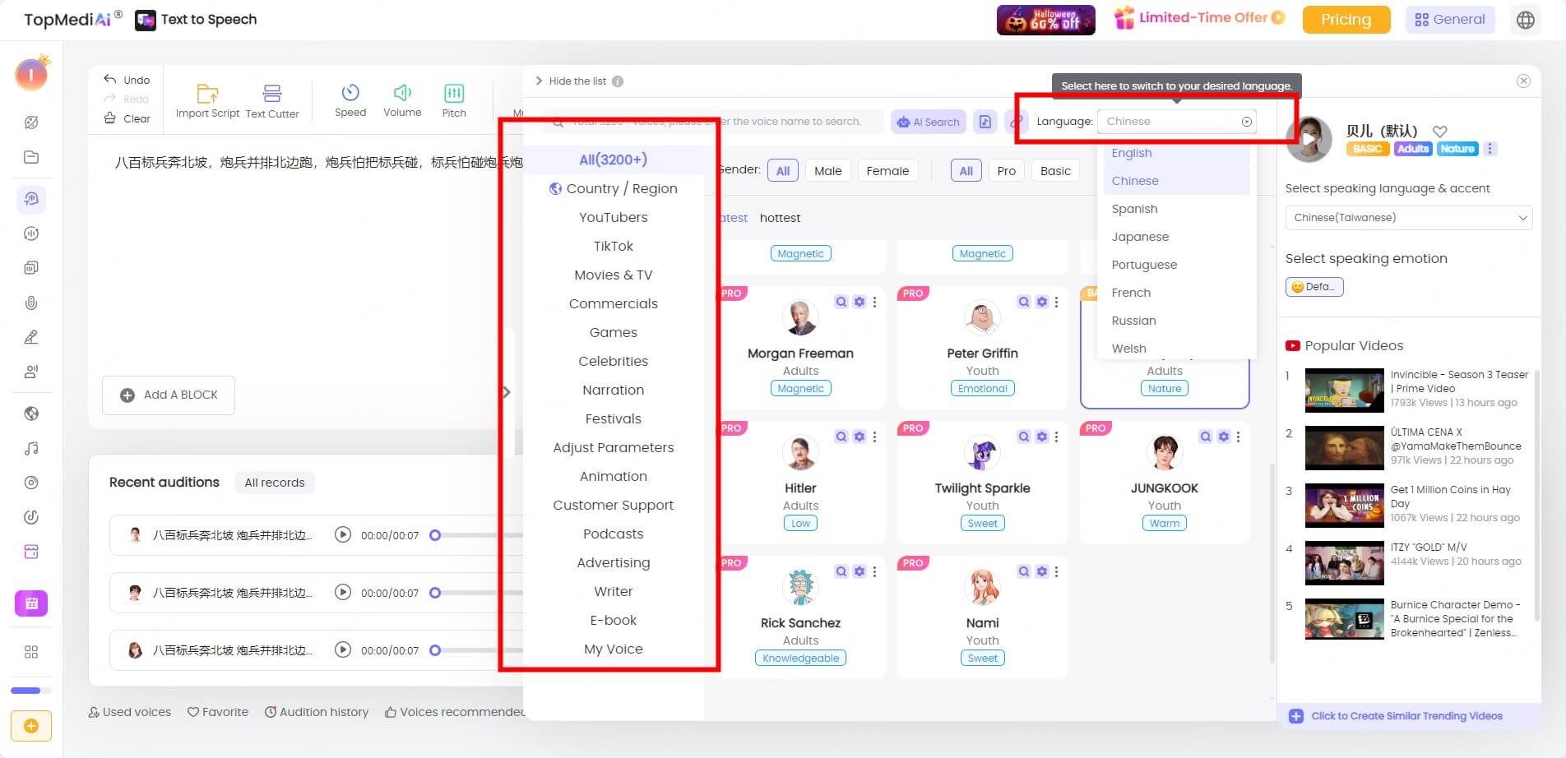Click the Undo arrow icon
The image size is (1566, 758).
[109, 79]
